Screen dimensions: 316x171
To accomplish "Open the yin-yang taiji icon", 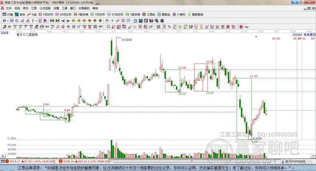I will pos(241,27).
